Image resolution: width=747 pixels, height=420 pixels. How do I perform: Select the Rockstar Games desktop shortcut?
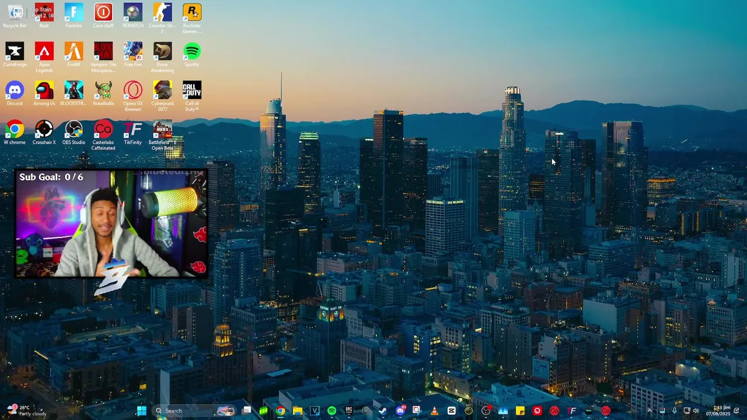(x=192, y=19)
